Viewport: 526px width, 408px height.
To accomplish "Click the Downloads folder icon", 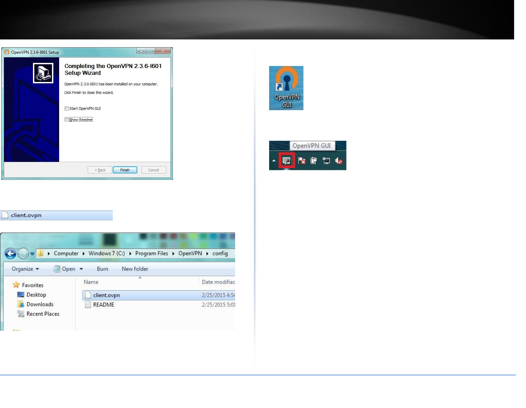I will point(21,304).
